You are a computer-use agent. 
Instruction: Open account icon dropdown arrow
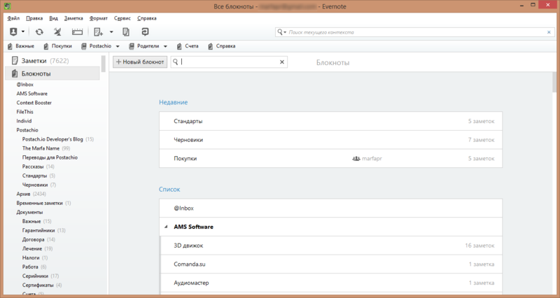click(x=23, y=31)
